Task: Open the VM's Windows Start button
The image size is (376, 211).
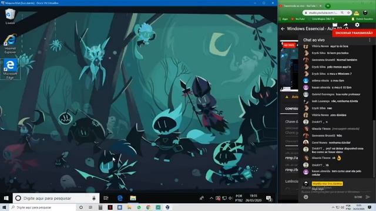Action: pos(6,198)
